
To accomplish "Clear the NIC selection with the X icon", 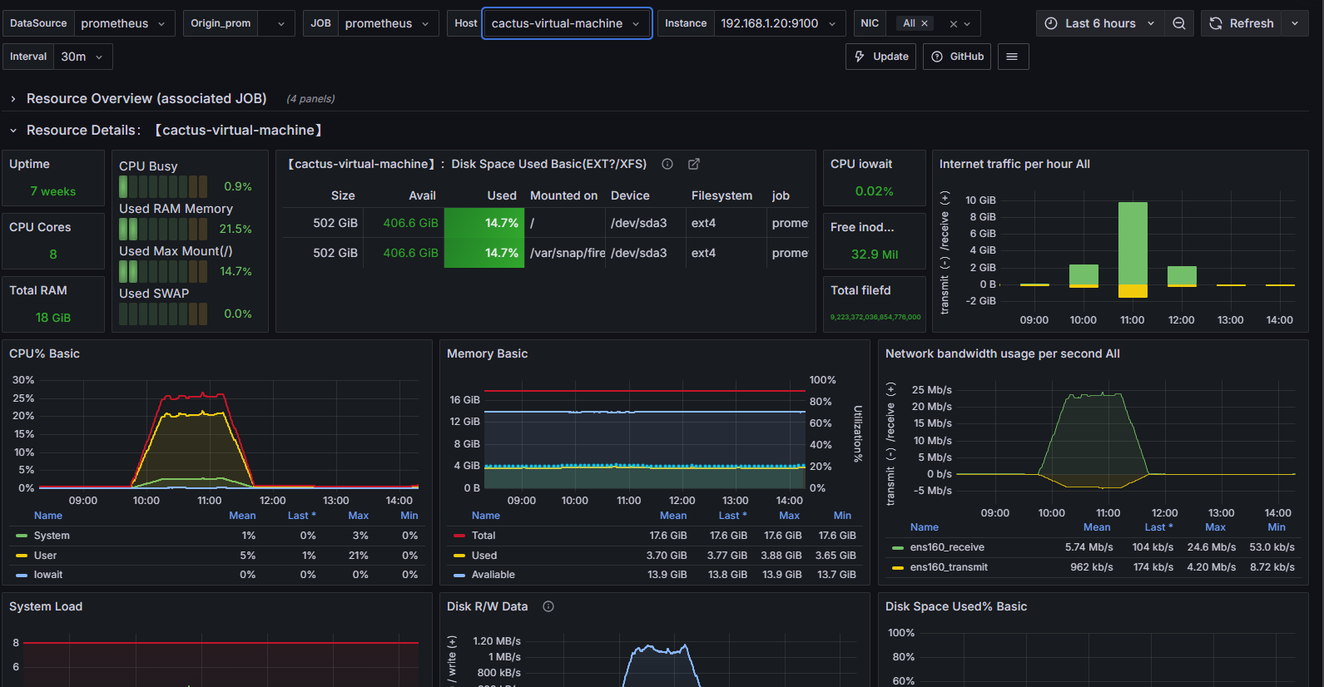I will coord(954,24).
